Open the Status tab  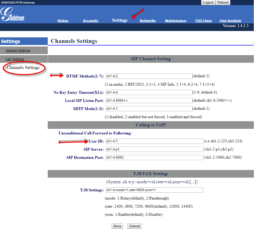pos(63,21)
